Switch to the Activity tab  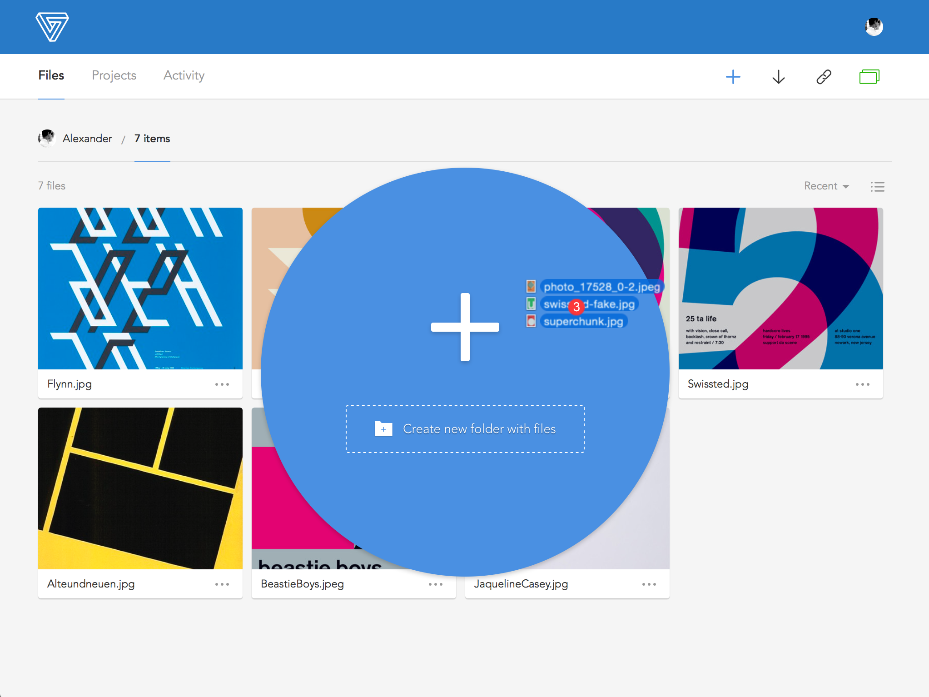click(x=184, y=75)
